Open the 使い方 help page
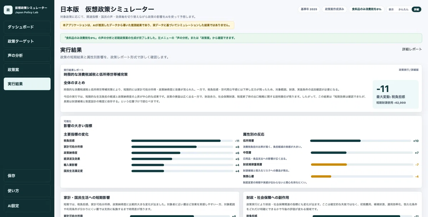This screenshot has width=428, height=217. [27, 191]
